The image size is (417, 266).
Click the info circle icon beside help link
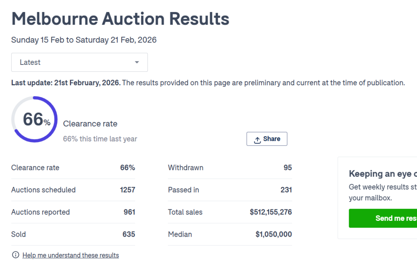tap(15, 255)
